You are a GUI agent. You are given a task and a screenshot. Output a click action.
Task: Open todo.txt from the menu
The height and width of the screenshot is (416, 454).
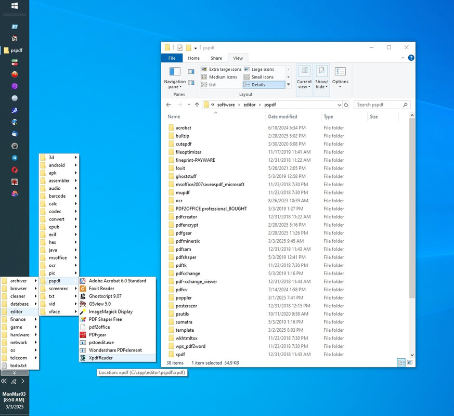[20, 366]
